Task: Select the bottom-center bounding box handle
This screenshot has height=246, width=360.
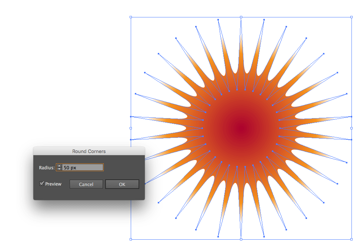Action: pyautogui.click(x=241, y=239)
